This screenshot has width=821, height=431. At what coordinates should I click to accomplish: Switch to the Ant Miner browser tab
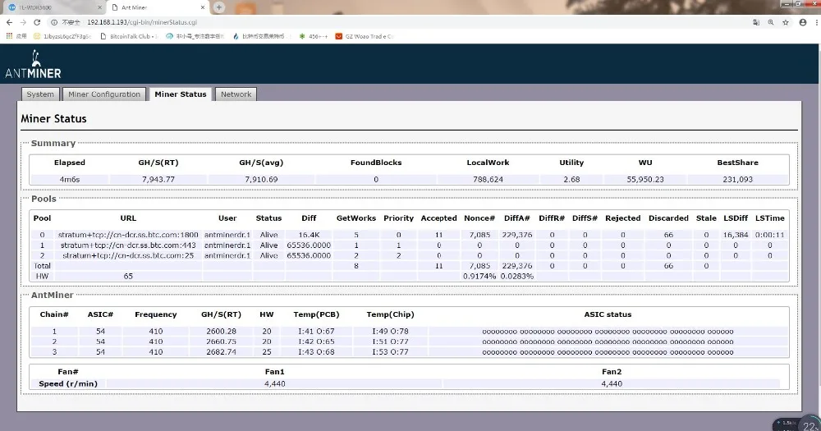pyautogui.click(x=157, y=7)
